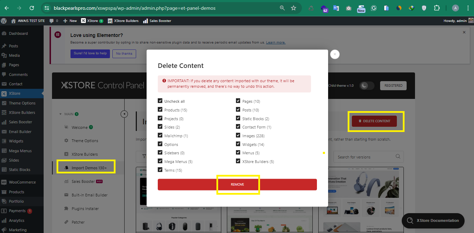Click the browser back arrow
The width and height of the screenshot is (474, 233).
click(x=7, y=8)
